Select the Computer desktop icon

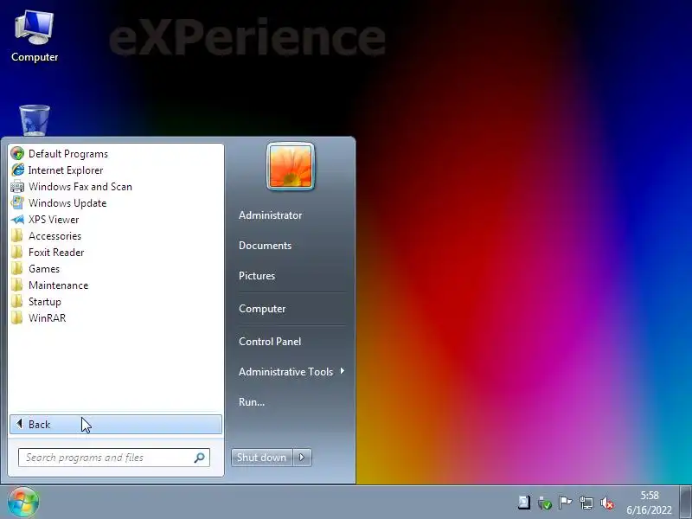click(35, 36)
